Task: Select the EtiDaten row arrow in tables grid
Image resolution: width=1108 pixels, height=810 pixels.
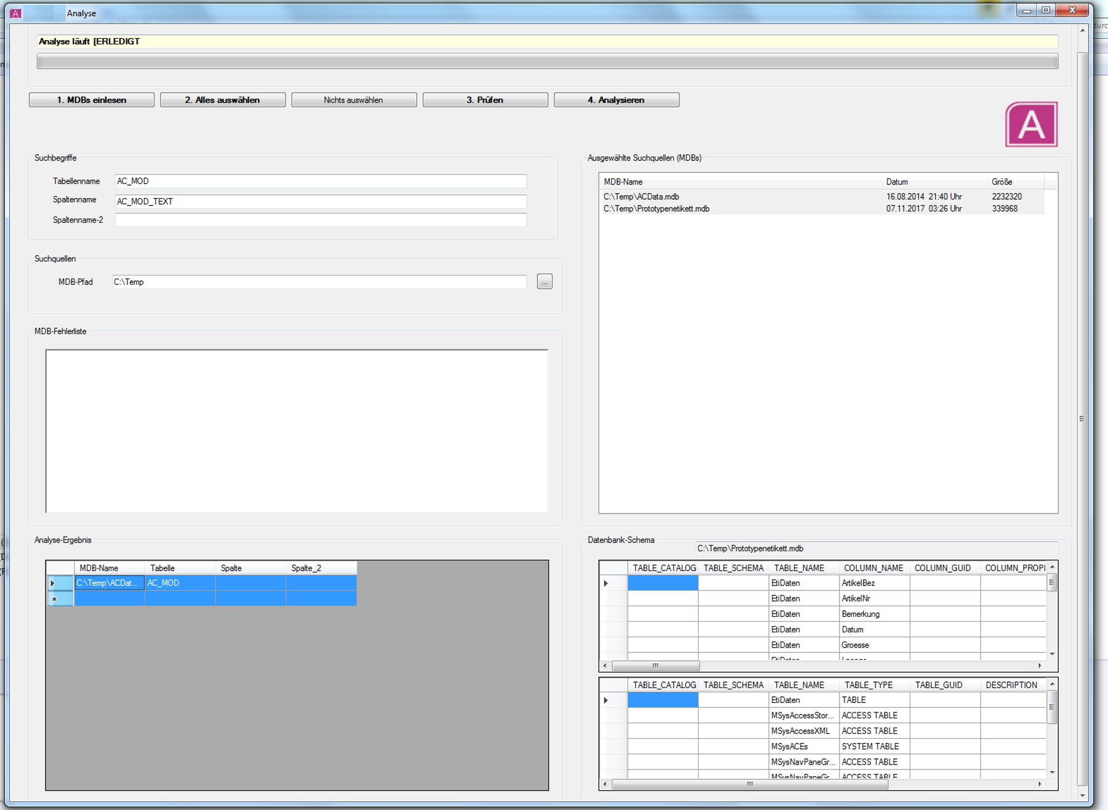Action: (x=613, y=700)
